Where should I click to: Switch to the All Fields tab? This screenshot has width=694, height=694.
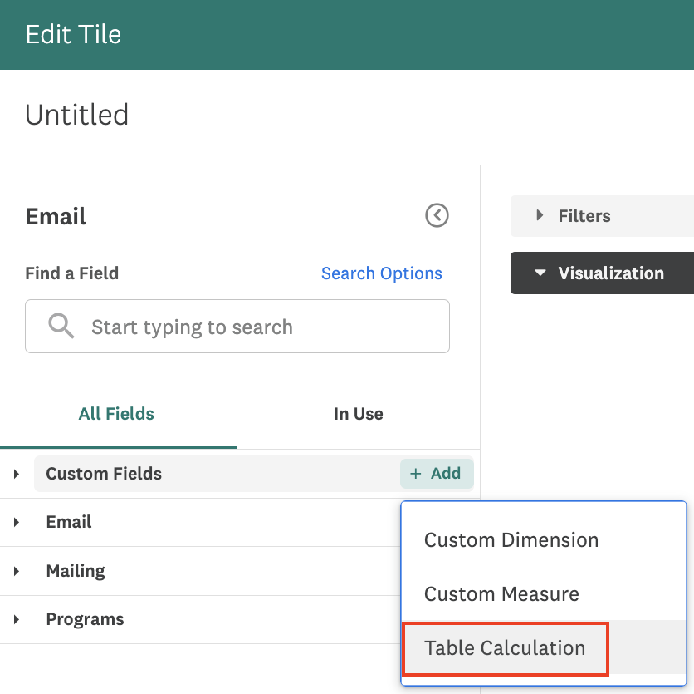(116, 414)
